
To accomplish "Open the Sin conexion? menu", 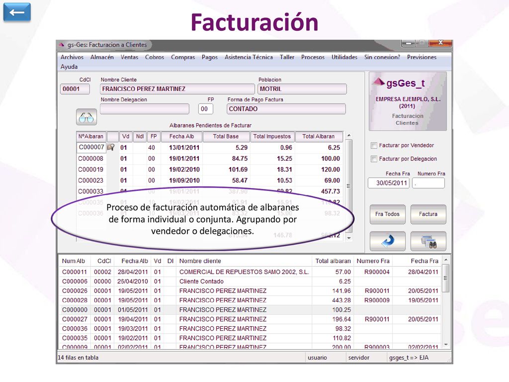I will point(382,57).
